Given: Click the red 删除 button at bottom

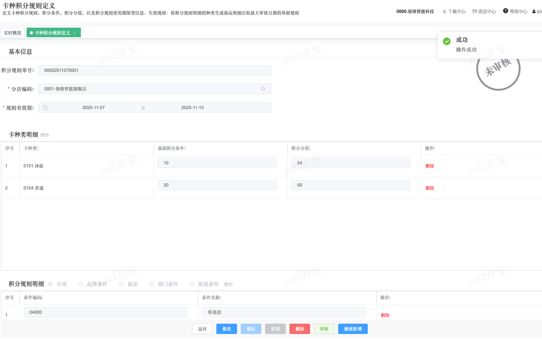Looking at the screenshot, I should (300, 329).
